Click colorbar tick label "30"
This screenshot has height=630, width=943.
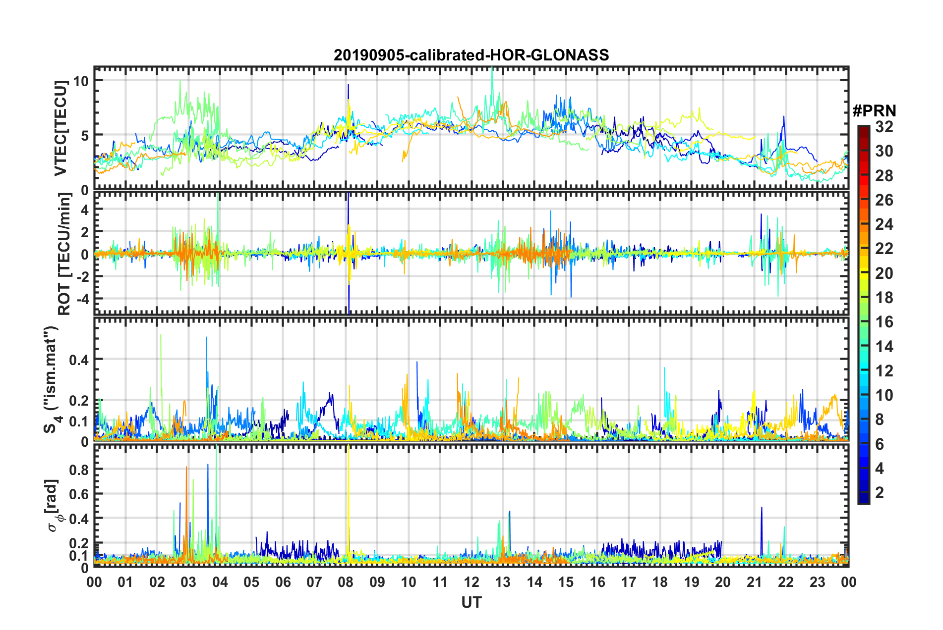click(884, 151)
